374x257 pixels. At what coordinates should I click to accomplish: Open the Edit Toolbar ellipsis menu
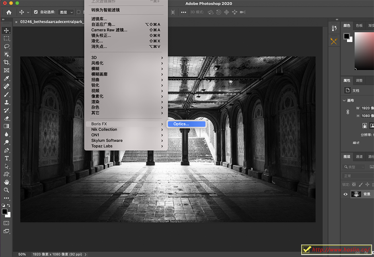[6, 198]
